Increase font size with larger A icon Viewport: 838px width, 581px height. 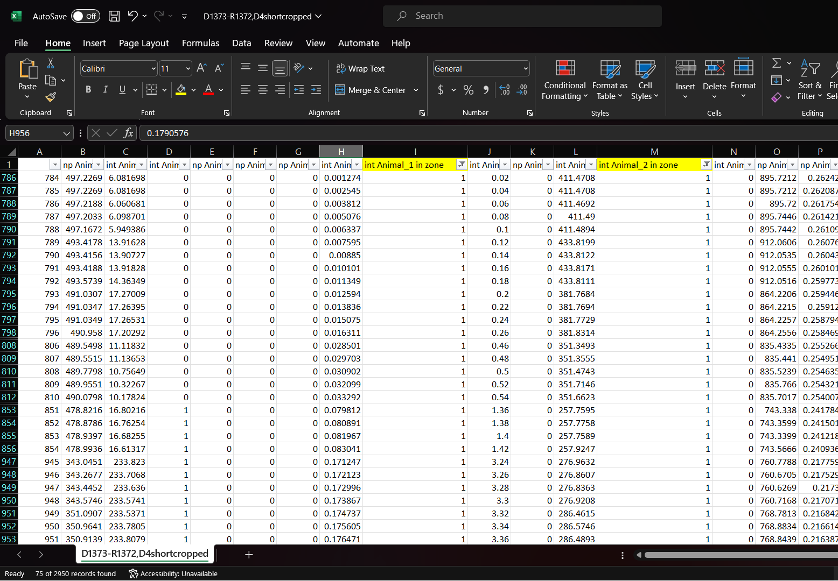coord(201,68)
